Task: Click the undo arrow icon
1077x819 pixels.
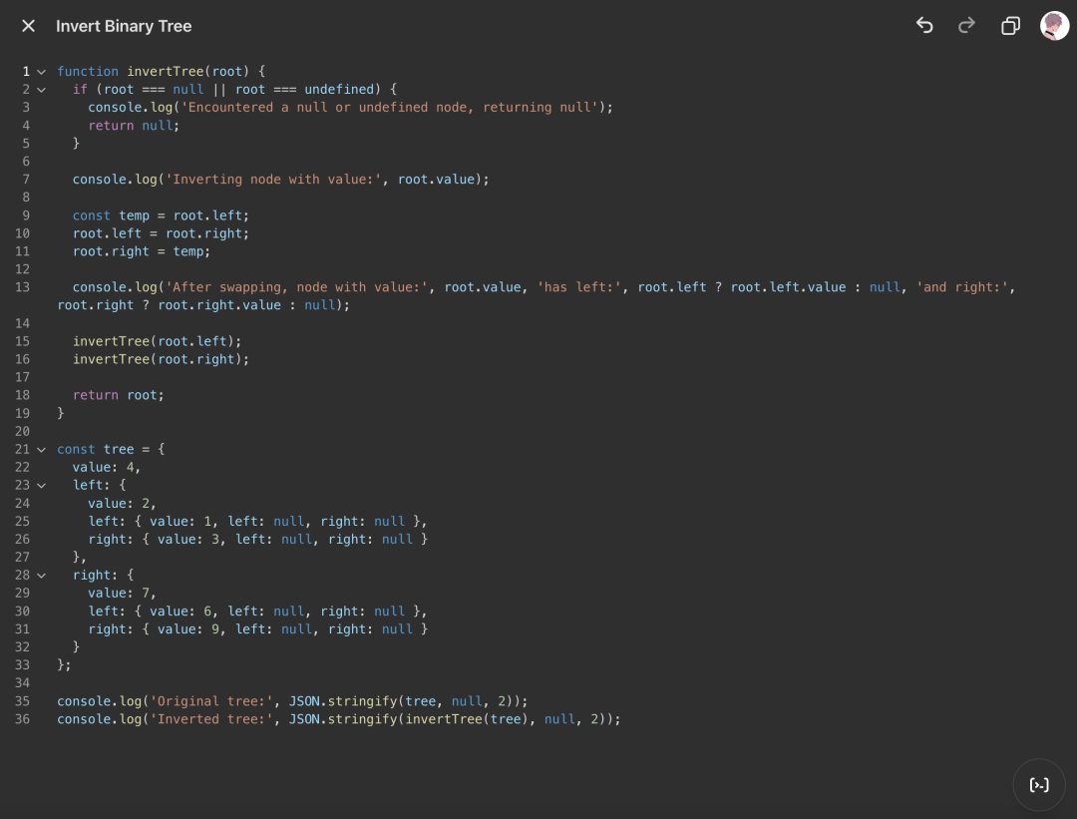Action: pos(924,26)
